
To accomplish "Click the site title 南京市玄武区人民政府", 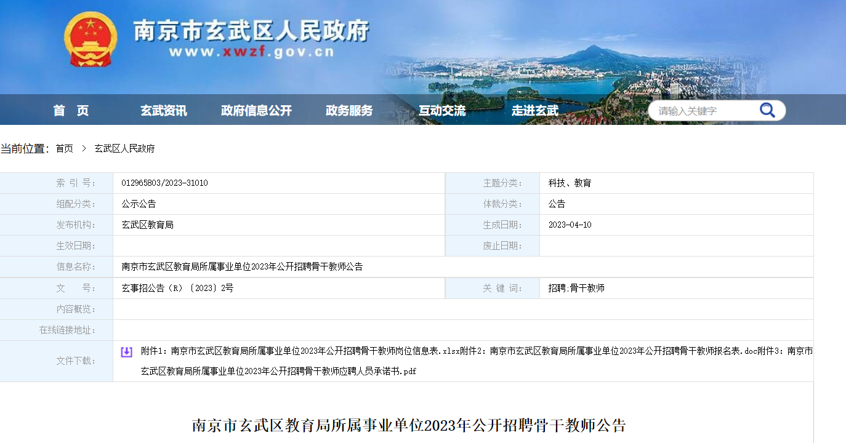I will point(252,30).
